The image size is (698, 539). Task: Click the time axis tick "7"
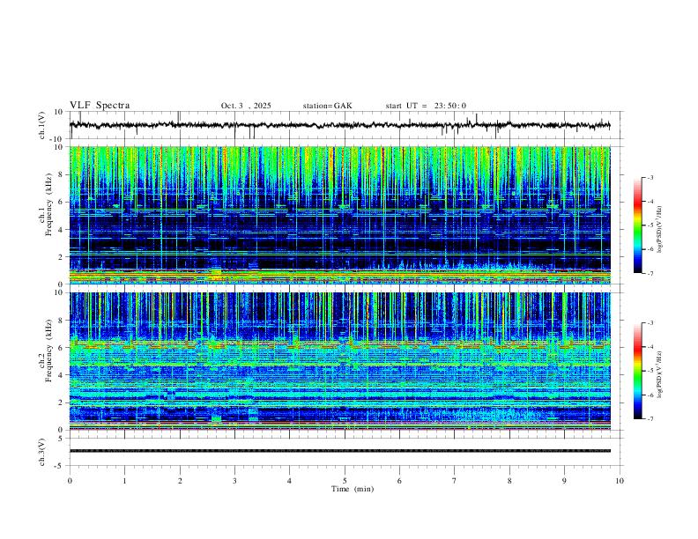[x=455, y=481]
